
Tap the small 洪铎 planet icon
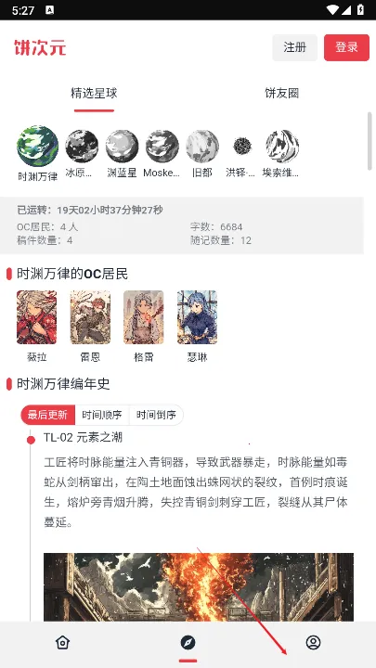click(242, 147)
